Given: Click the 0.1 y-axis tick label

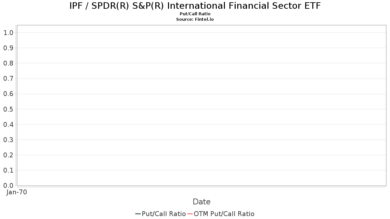Looking at the screenshot, I should [8, 170].
